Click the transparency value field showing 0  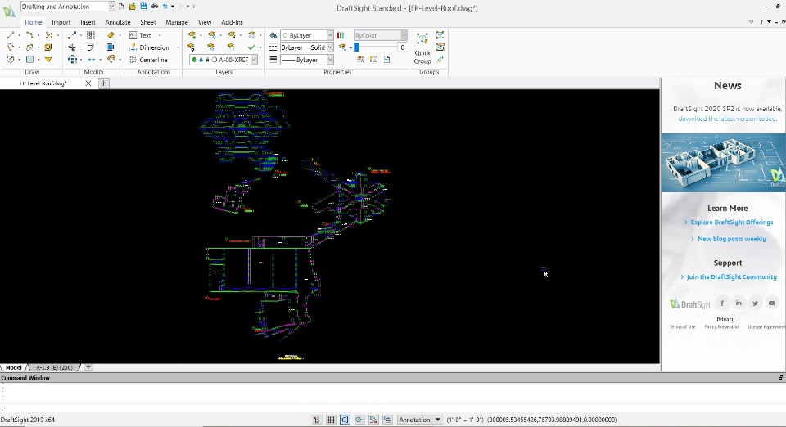tap(402, 47)
